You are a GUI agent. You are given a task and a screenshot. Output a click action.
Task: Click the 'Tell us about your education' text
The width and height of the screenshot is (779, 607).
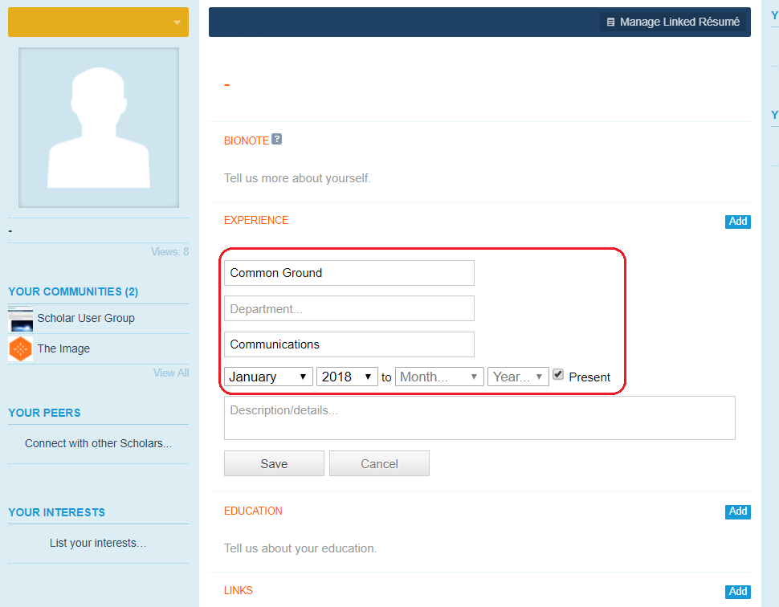(x=300, y=548)
